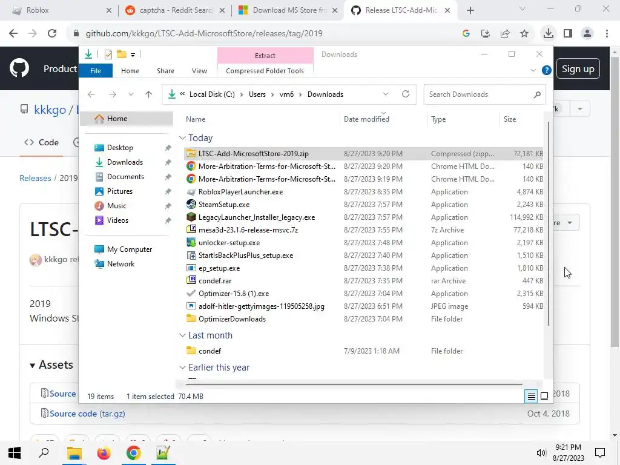Image resolution: width=620 pixels, height=465 pixels.
Task: Sort files by the Date modified column
Action: point(366,119)
